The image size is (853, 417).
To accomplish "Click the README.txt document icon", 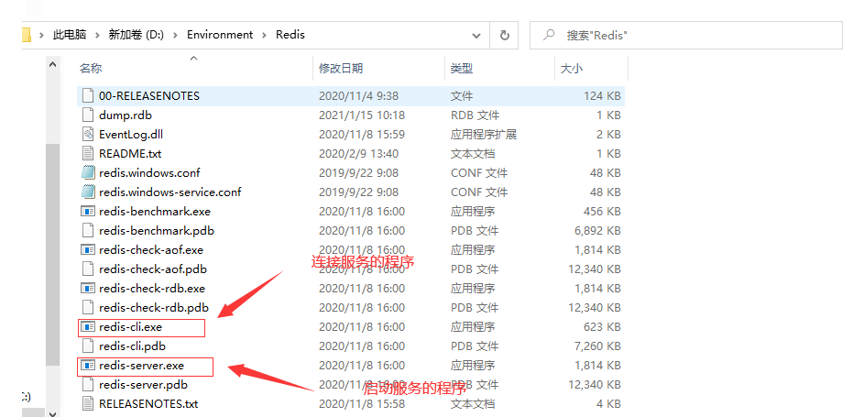I will (88, 154).
